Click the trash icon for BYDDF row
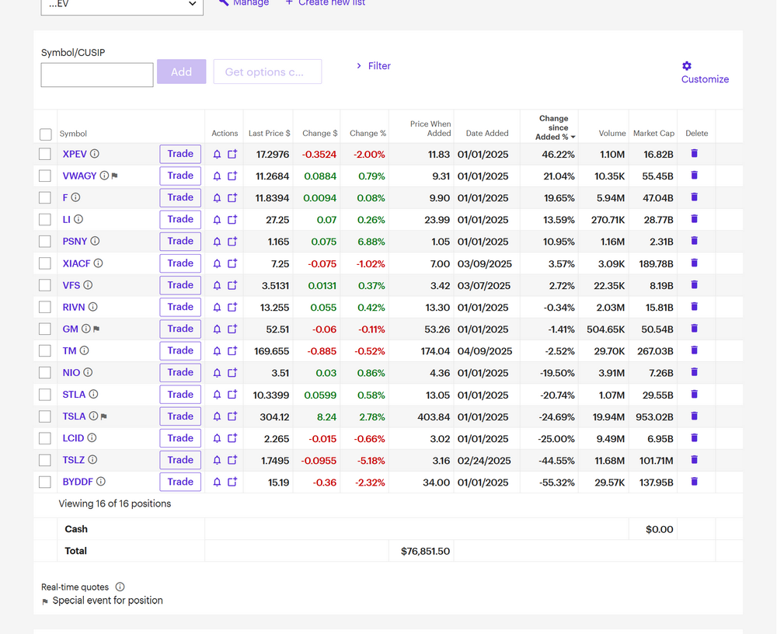Viewport: 777px width, 634px height. pos(694,482)
